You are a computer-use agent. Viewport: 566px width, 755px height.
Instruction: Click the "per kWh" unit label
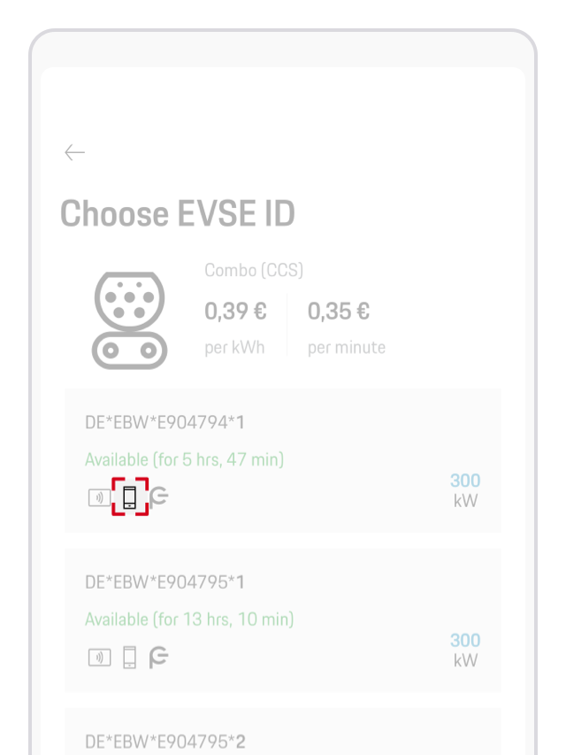pos(234,348)
